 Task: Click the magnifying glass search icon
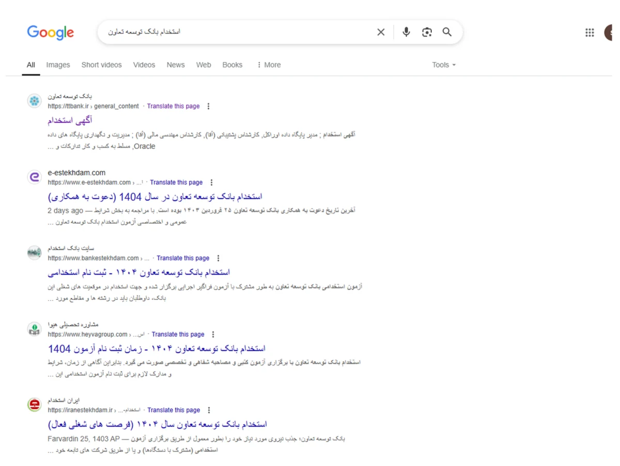(447, 32)
